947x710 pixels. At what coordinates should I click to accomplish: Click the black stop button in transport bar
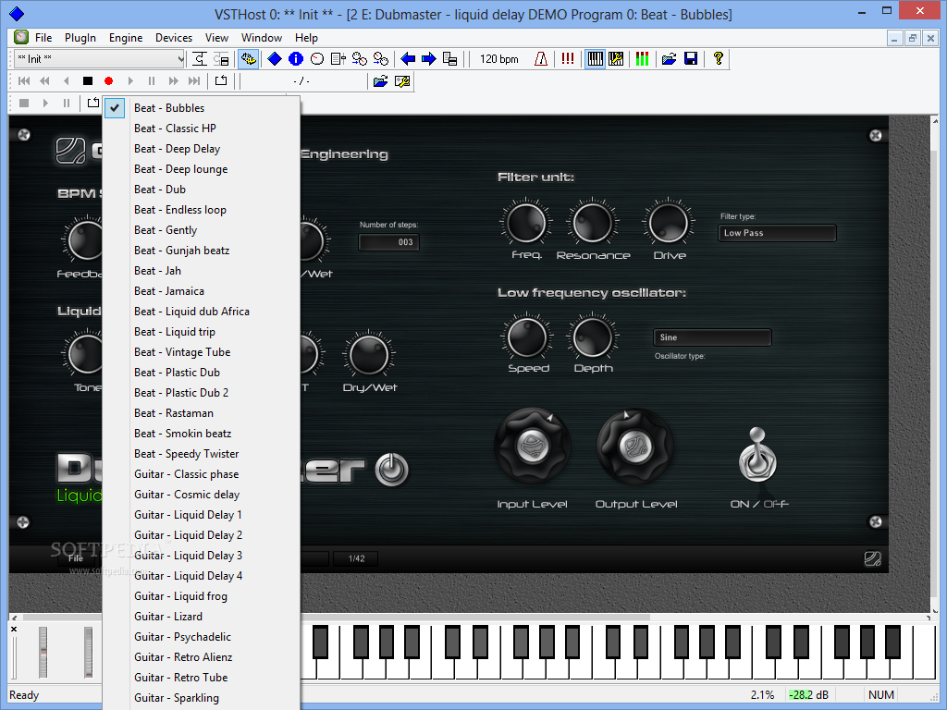coord(88,81)
